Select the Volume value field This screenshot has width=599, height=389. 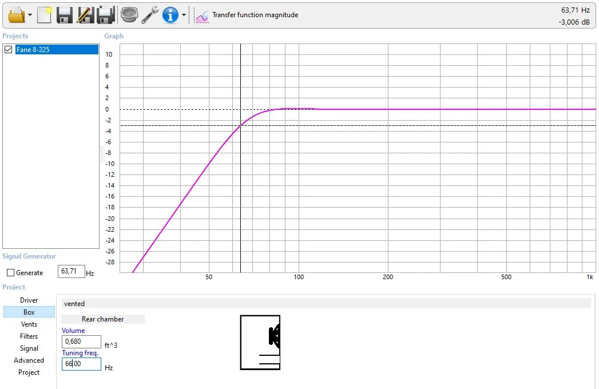tap(81, 342)
